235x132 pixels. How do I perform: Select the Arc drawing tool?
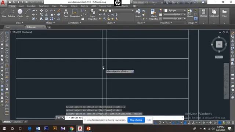[x=28, y=13]
